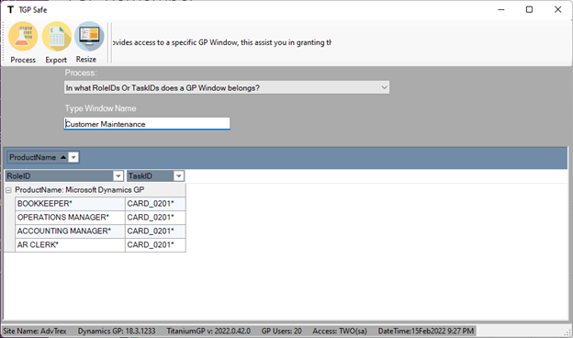Click Access: TWO(sa) status entry
The image size is (573, 338).
(x=340, y=331)
